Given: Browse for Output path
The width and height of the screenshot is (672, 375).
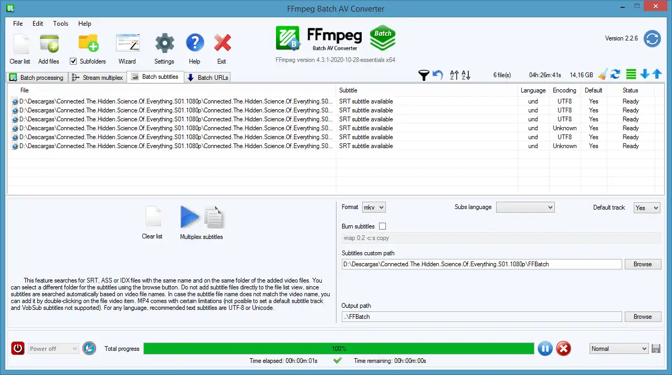Looking at the screenshot, I should pyautogui.click(x=643, y=317).
